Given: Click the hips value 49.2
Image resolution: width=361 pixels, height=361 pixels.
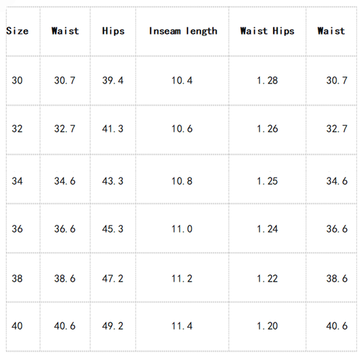Looking at the screenshot, I should 113,326.
